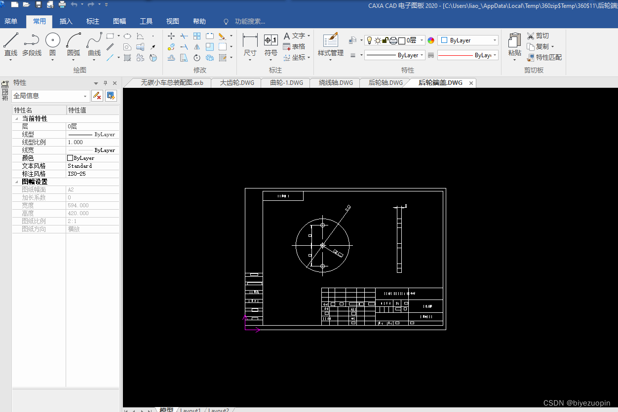Click the hatch fill tool icon
This screenshot has width=618, height=412.
tap(127, 58)
